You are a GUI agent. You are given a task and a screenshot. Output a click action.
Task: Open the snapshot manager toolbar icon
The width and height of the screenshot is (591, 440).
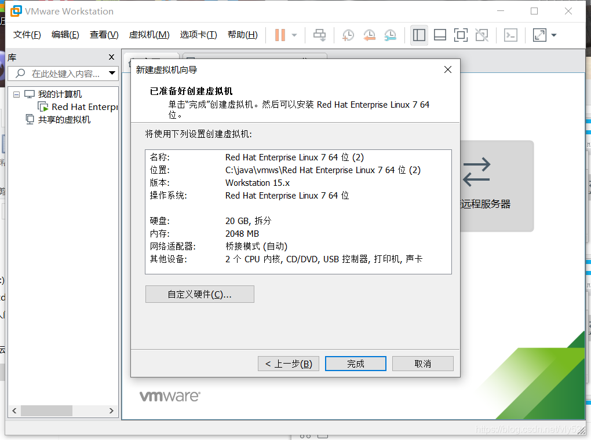[390, 35]
